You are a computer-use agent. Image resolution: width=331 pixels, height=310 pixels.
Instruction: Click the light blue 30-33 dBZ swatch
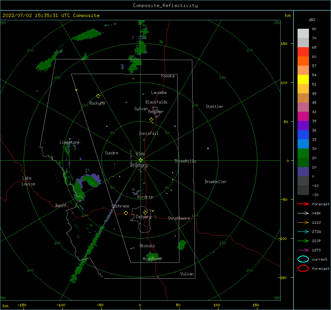click(x=303, y=144)
